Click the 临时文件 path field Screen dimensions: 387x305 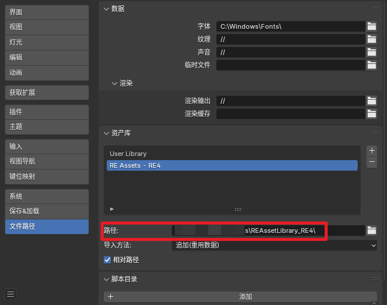(291, 65)
